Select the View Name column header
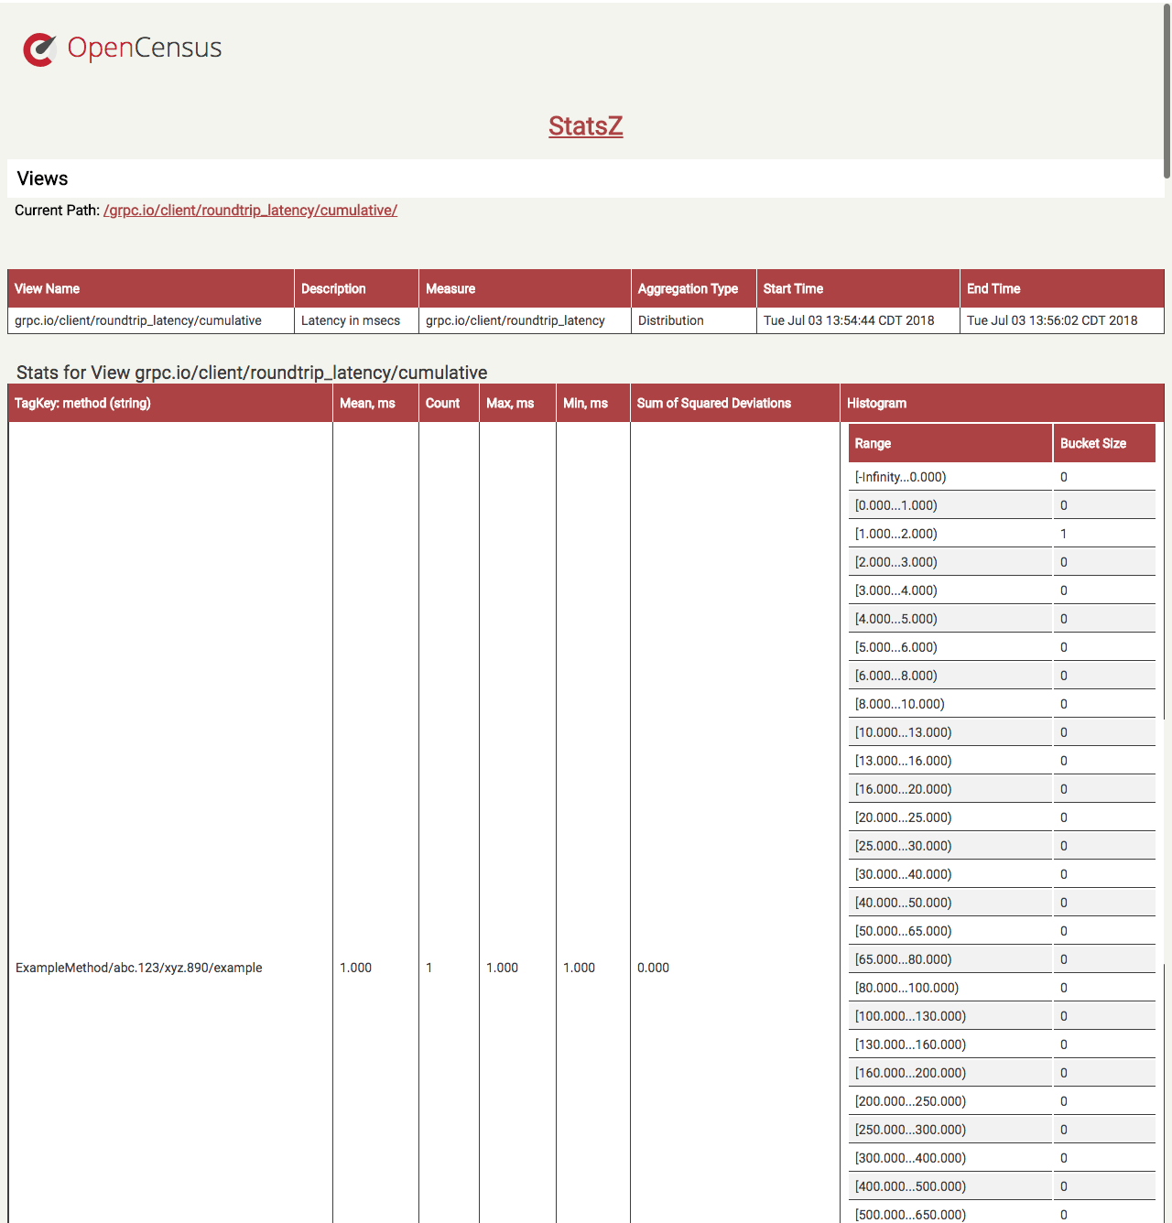 coord(47,288)
